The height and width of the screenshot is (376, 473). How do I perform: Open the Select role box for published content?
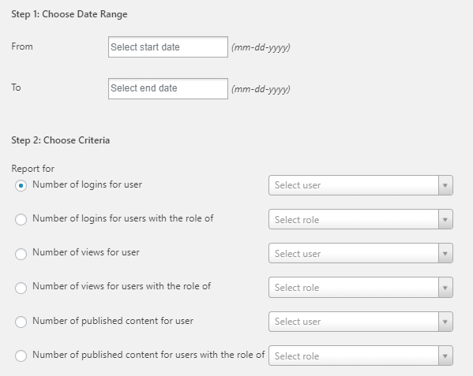tap(361, 356)
